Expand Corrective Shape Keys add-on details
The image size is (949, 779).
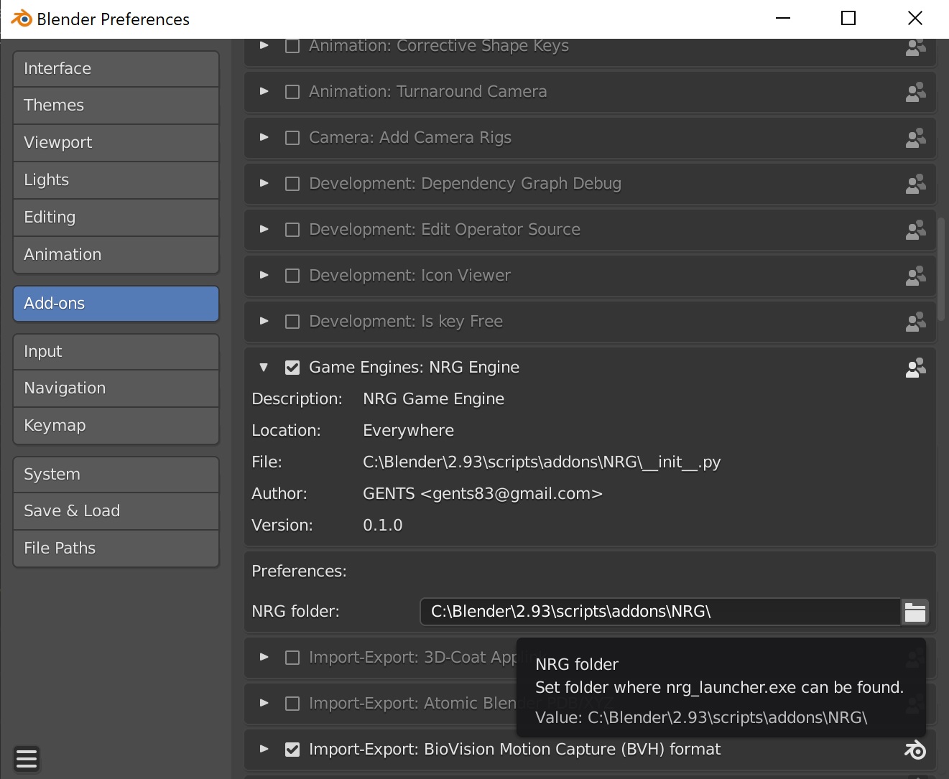(x=264, y=45)
